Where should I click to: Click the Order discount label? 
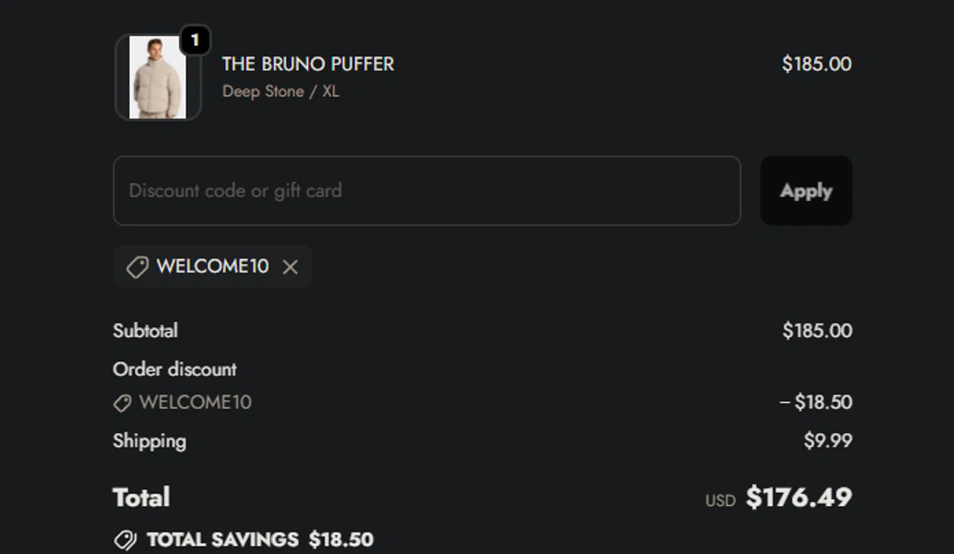click(x=174, y=370)
